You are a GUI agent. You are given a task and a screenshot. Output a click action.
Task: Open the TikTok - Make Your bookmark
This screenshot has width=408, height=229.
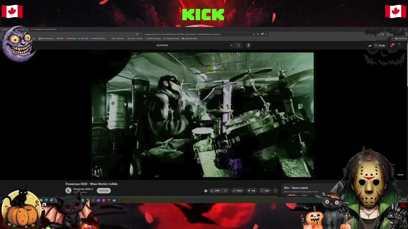[x=117, y=38]
